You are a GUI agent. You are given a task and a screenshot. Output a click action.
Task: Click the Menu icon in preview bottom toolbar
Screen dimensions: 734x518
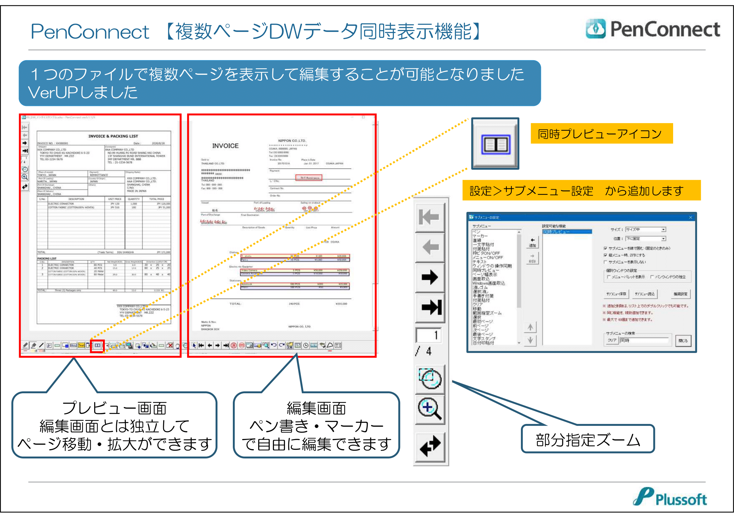(x=73, y=345)
